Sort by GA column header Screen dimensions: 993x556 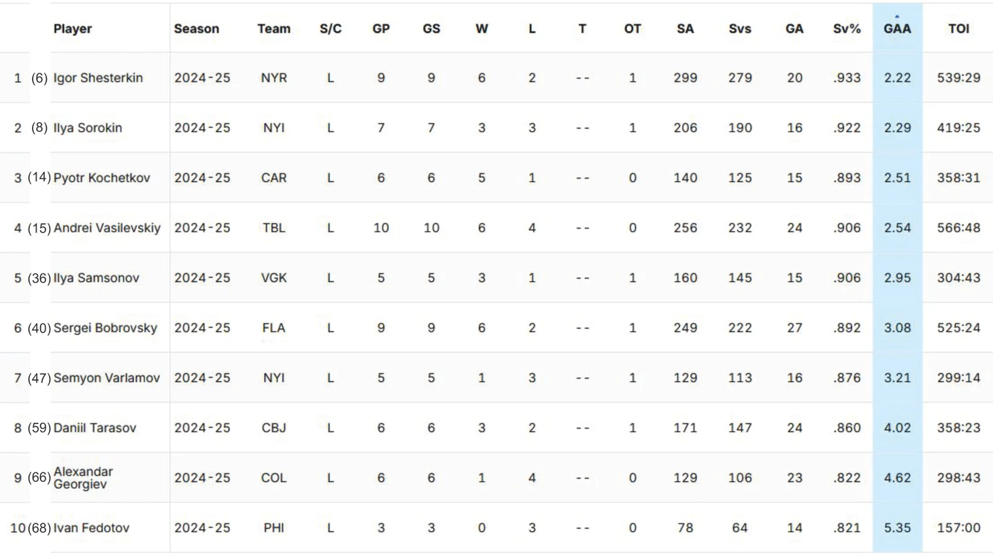point(794,29)
